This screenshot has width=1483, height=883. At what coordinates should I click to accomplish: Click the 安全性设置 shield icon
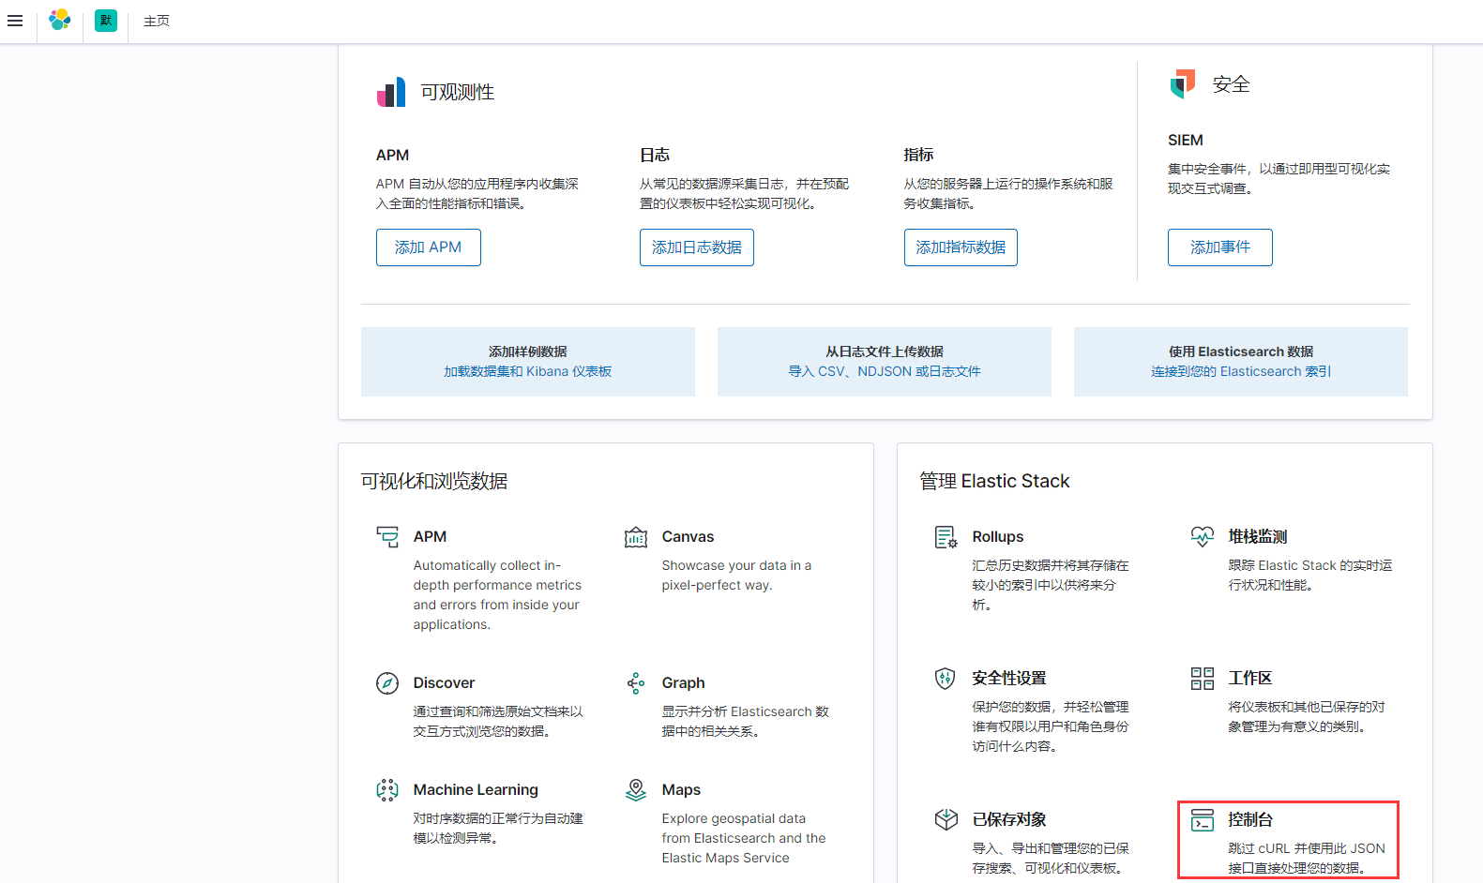point(946,679)
